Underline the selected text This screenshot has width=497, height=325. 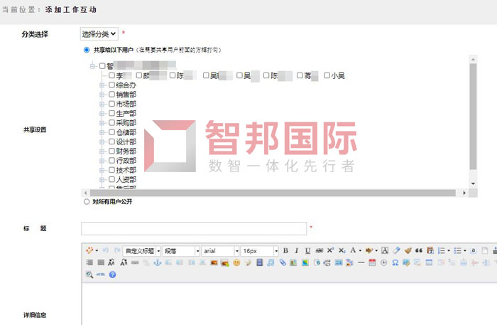coord(307,251)
